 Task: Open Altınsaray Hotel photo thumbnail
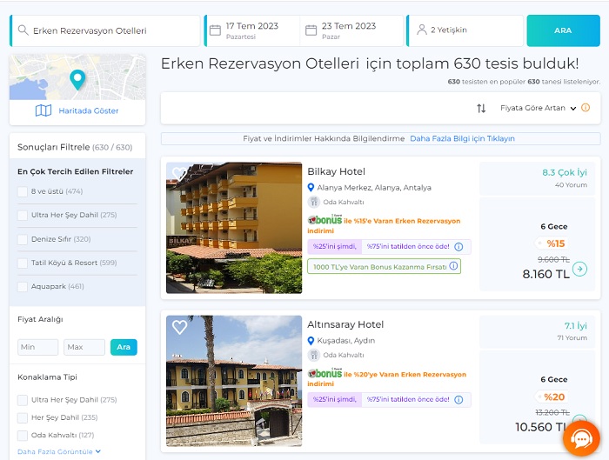(x=234, y=381)
